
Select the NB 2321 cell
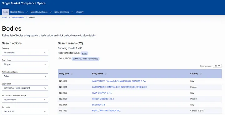click(63, 105)
